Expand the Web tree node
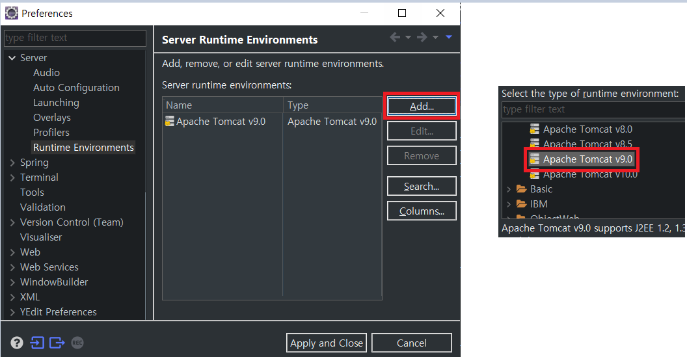The height and width of the screenshot is (357, 687). click(x=12, y=252)
